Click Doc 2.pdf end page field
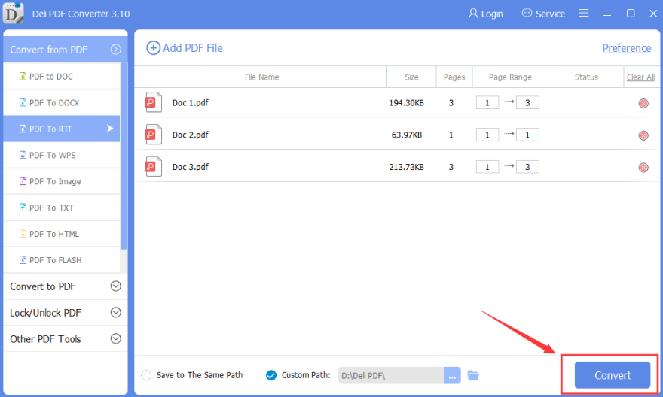 527,135
